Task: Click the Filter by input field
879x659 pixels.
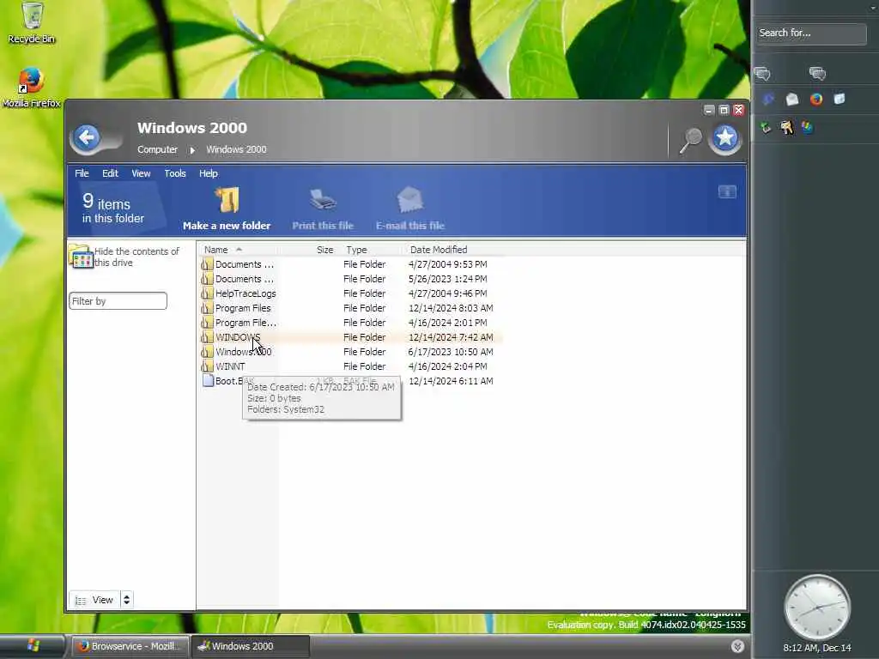Action: click(118, 301)
